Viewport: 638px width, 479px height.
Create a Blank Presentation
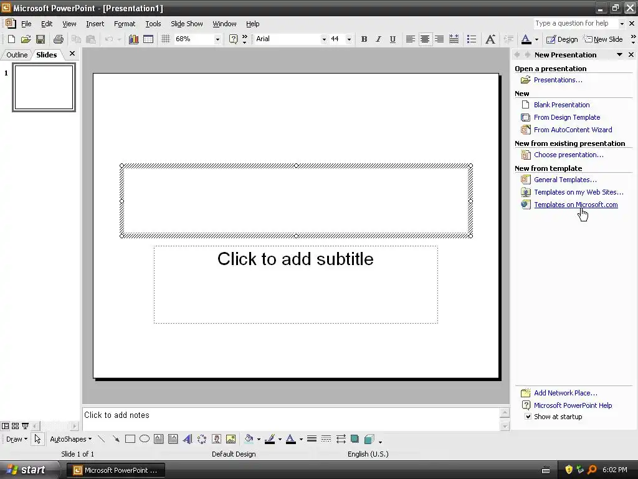pos(561,105)
